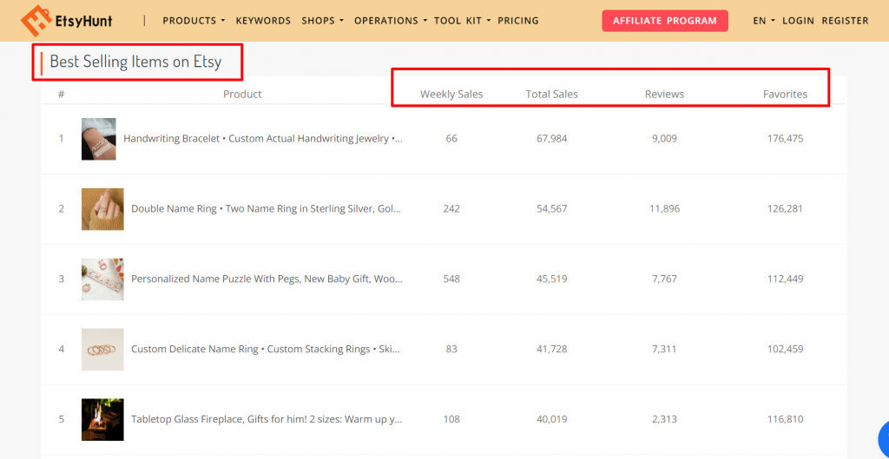Image resolution: width=889 pixels, height=459 pixels.
Task: Expand the Shops dropdown menu
Action: coord(322,21)
